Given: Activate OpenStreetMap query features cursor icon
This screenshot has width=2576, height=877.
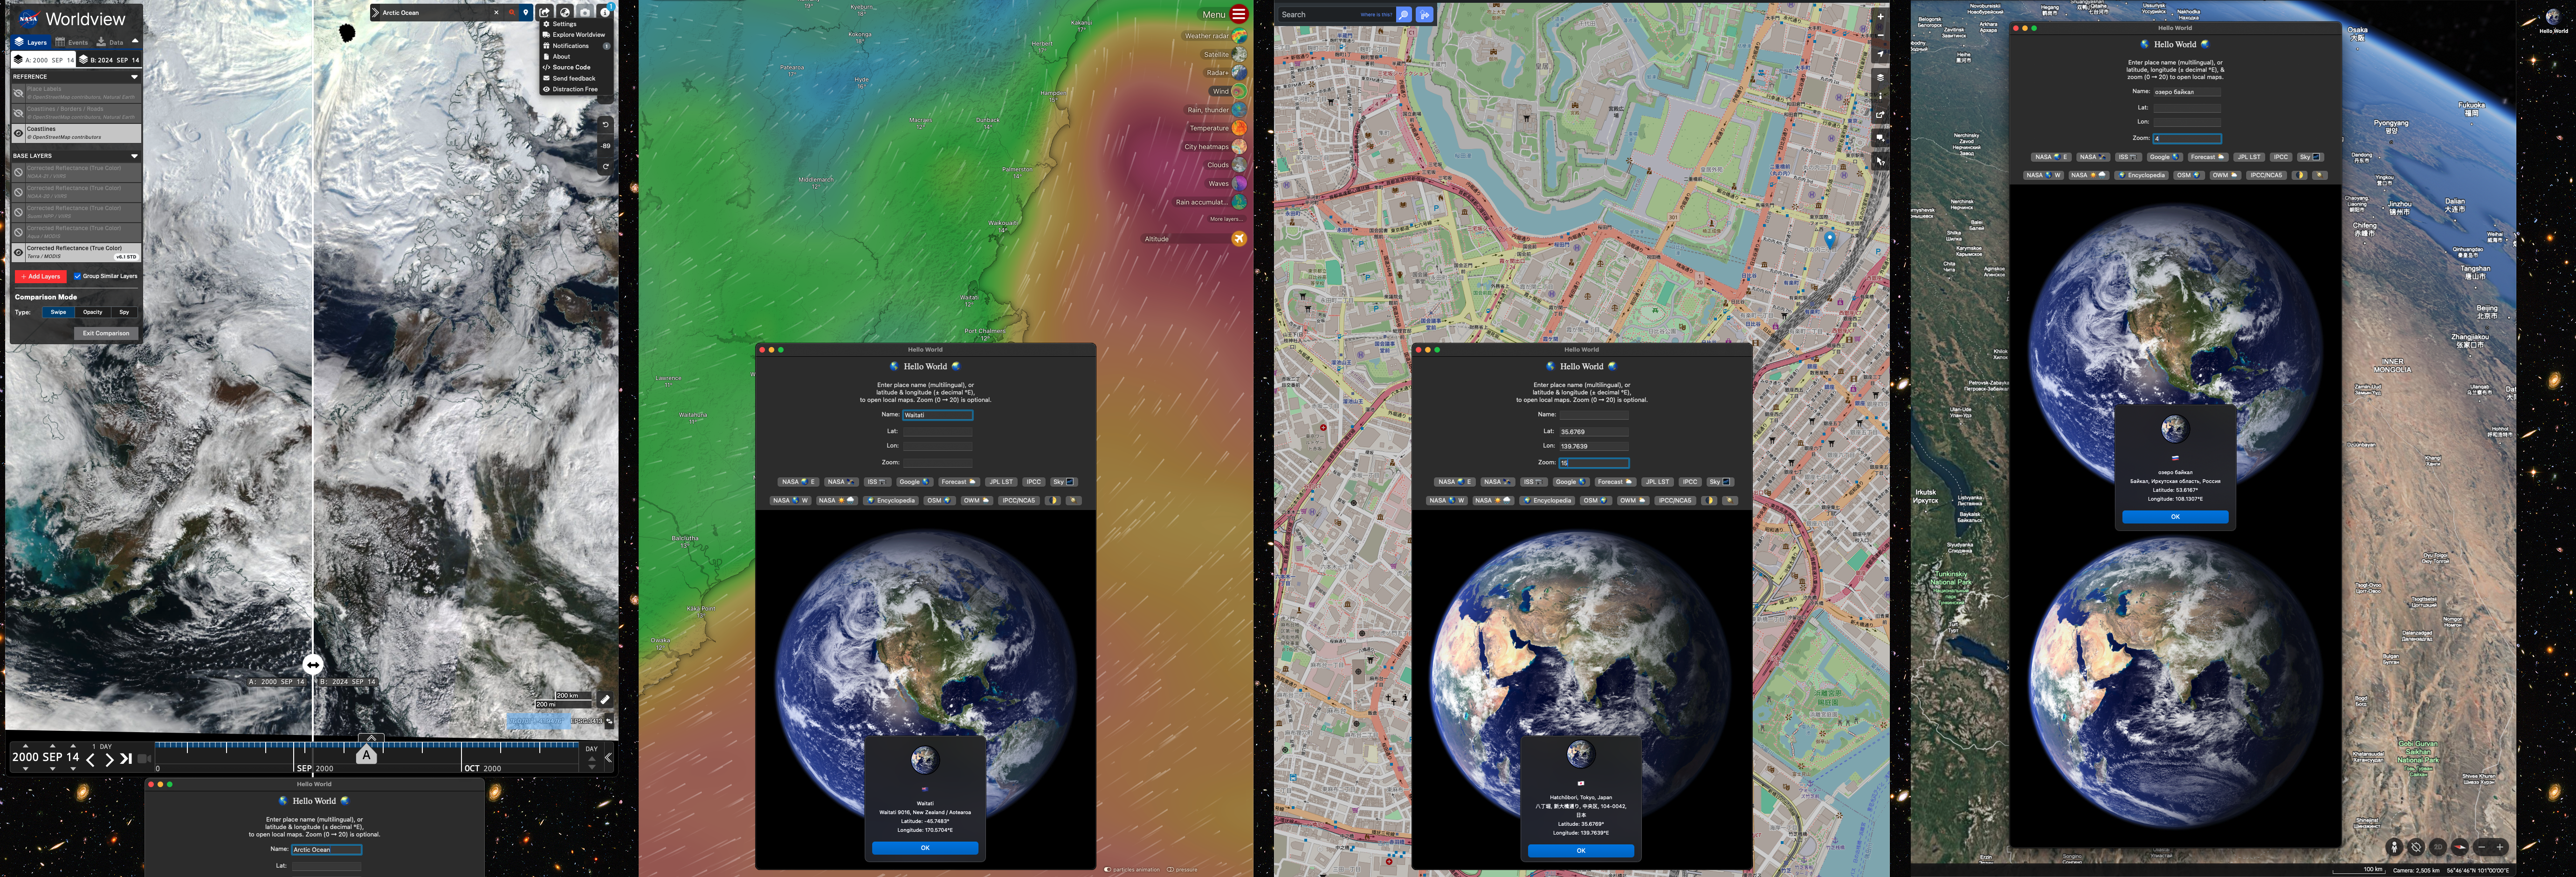Looking at the screenshot, I should tap(1881, 161).
